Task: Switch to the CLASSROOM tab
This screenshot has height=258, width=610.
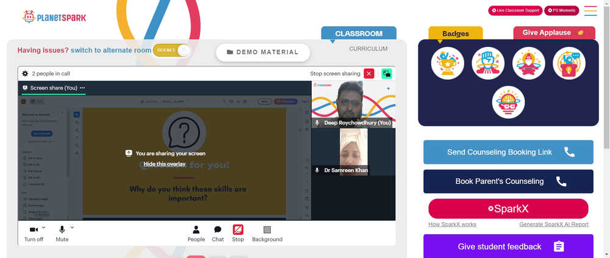Action: pos(359,33)
